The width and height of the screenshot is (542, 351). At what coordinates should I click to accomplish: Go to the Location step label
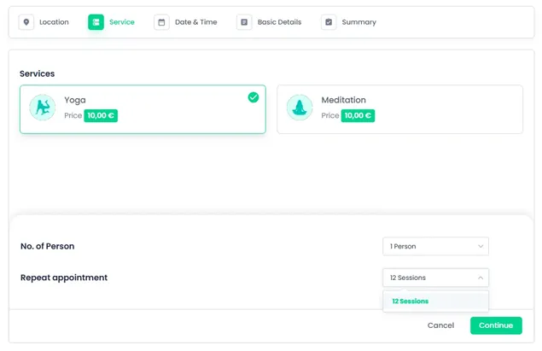[54, 22]
